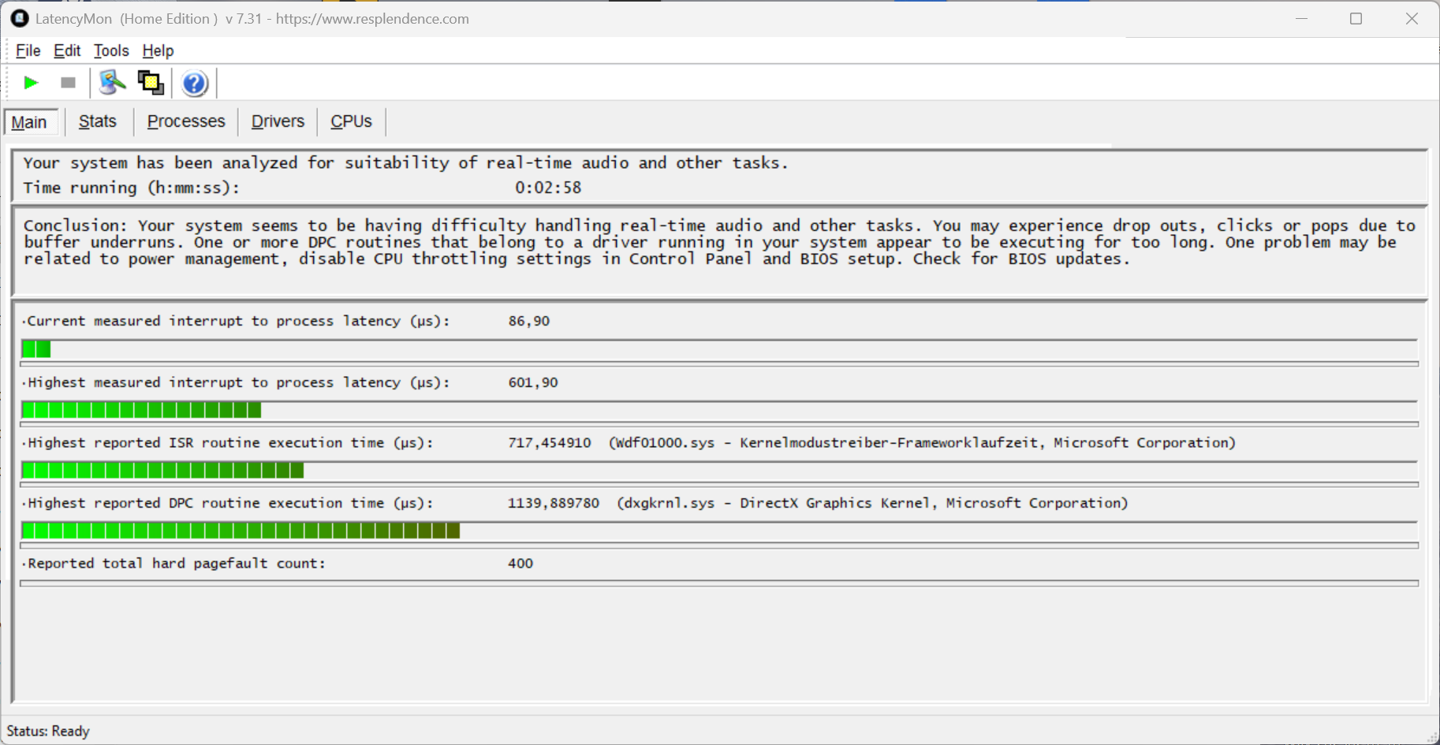The image size is (1440, 745).
Task: Click the ISR routine execution time bar
Action: (x=719, y=471)
